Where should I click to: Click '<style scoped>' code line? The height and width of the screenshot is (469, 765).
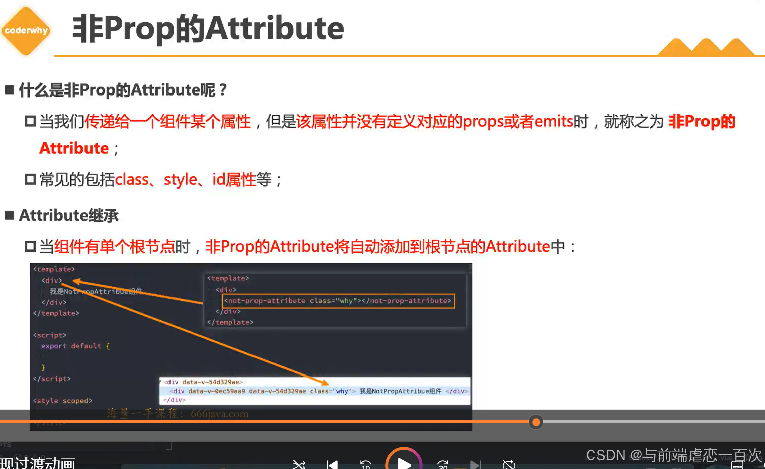point(62,401)
